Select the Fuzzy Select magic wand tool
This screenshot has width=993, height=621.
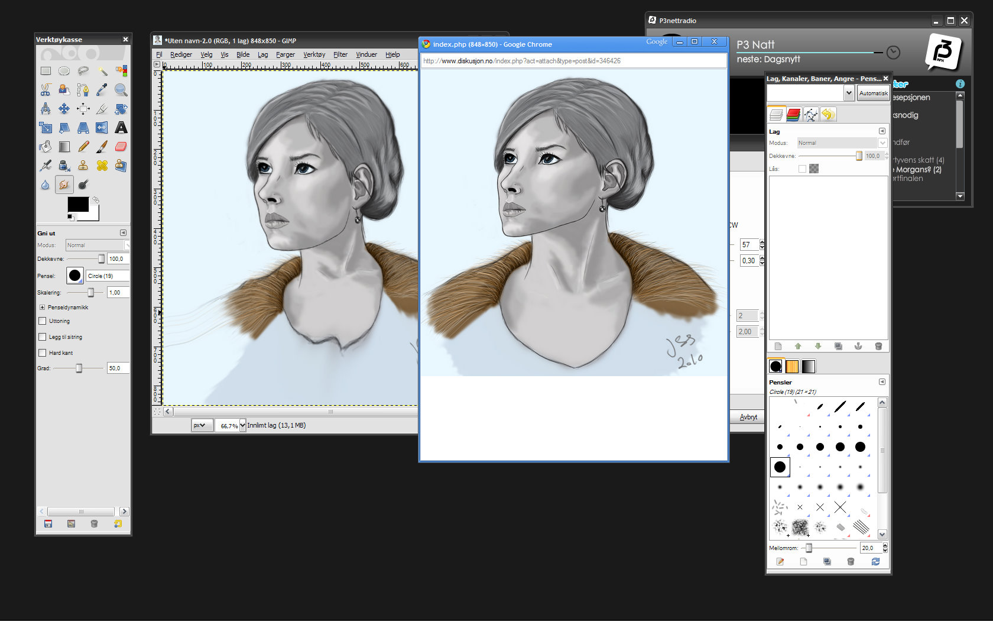[x=102, y=71]
